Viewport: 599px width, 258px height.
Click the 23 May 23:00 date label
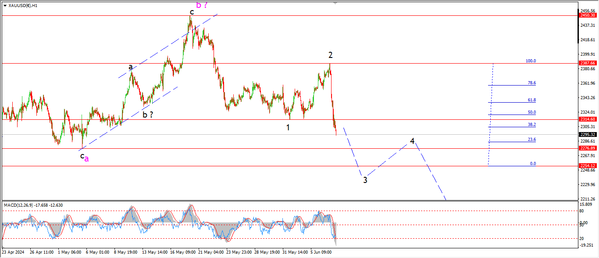[240, 253]
